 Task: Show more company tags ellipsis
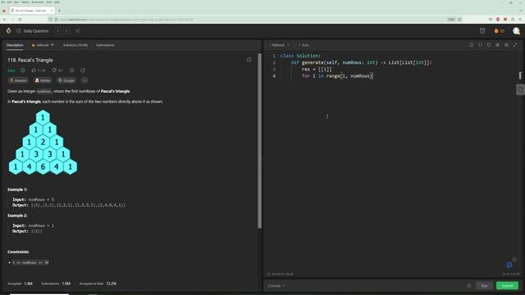coord(84,80)
